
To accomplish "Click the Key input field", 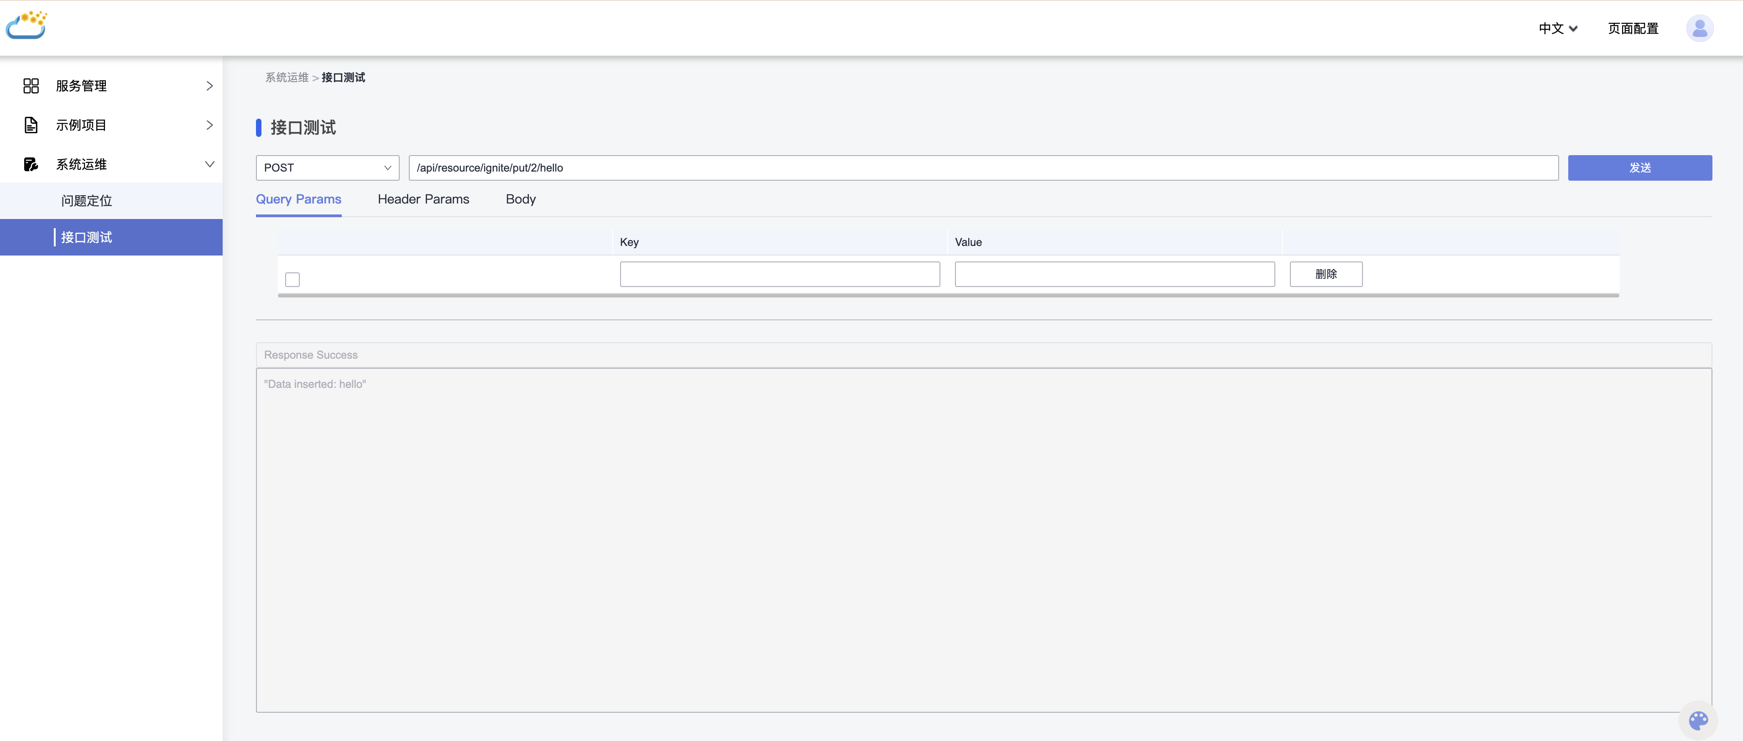I will tap(779, 274).
